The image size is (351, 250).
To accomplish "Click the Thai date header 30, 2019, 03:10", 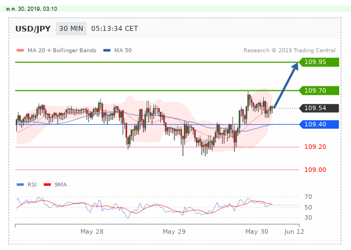I will click(31, 9).
